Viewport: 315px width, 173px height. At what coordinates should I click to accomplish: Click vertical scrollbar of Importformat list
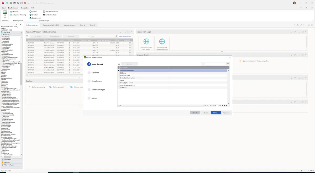point(228,87)
